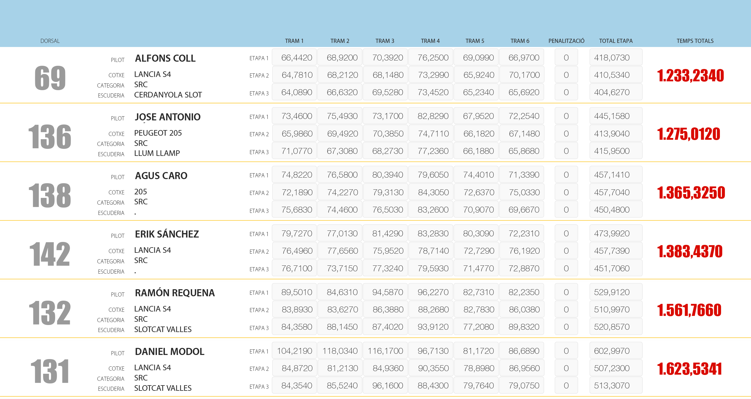Click pilot name ALFONS COLL
The image size is (751, 399).
165,58
